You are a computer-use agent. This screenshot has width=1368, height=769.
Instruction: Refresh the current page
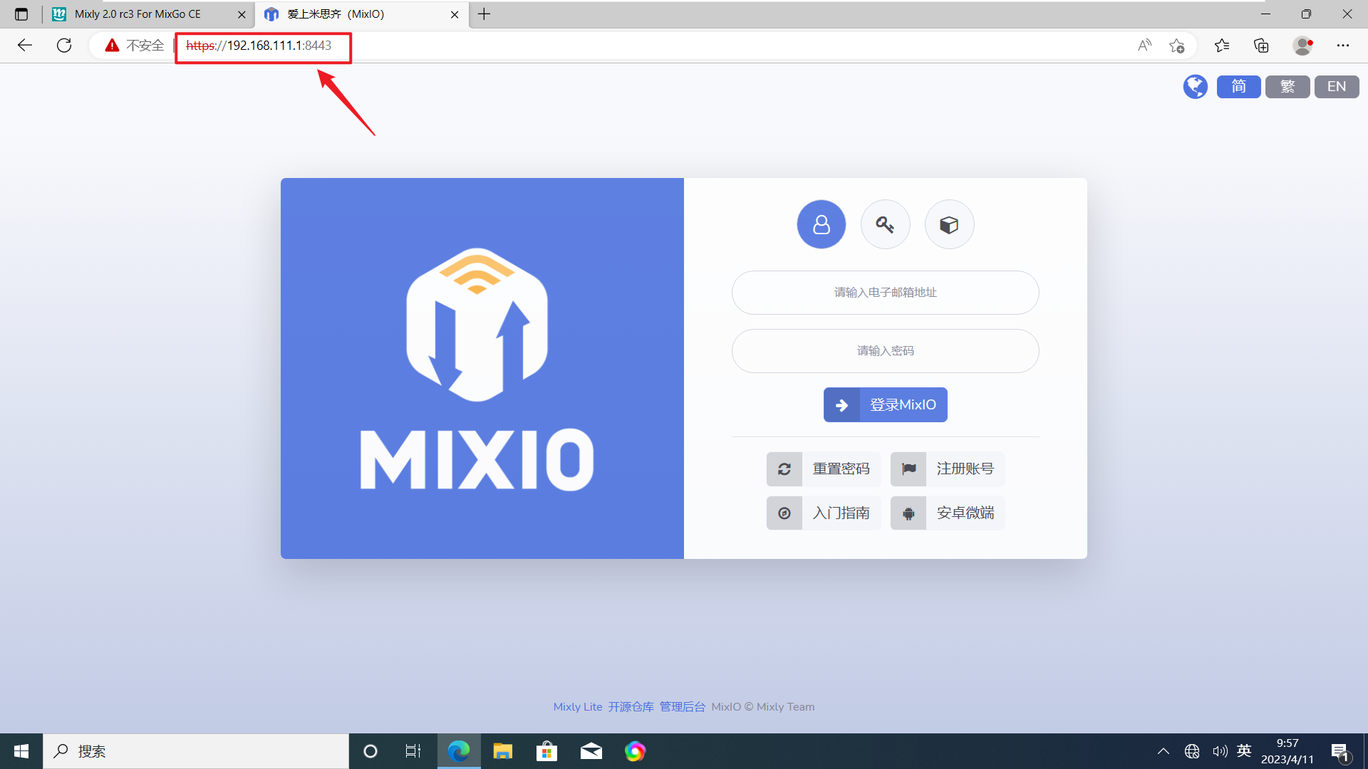tap(64, 46)
